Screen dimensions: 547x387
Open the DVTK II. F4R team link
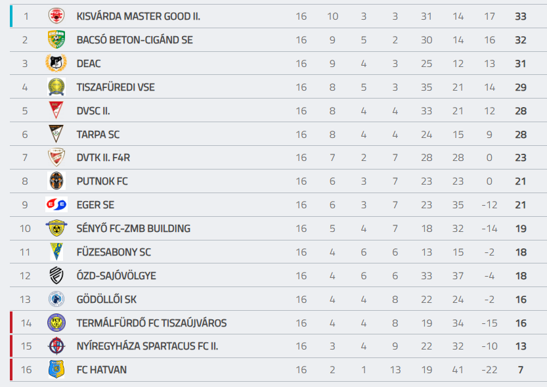(103, 158)
